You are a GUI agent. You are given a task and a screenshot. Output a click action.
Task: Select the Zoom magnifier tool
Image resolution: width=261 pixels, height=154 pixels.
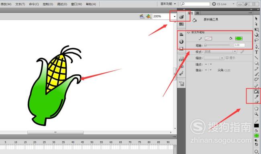click(256, 114)
